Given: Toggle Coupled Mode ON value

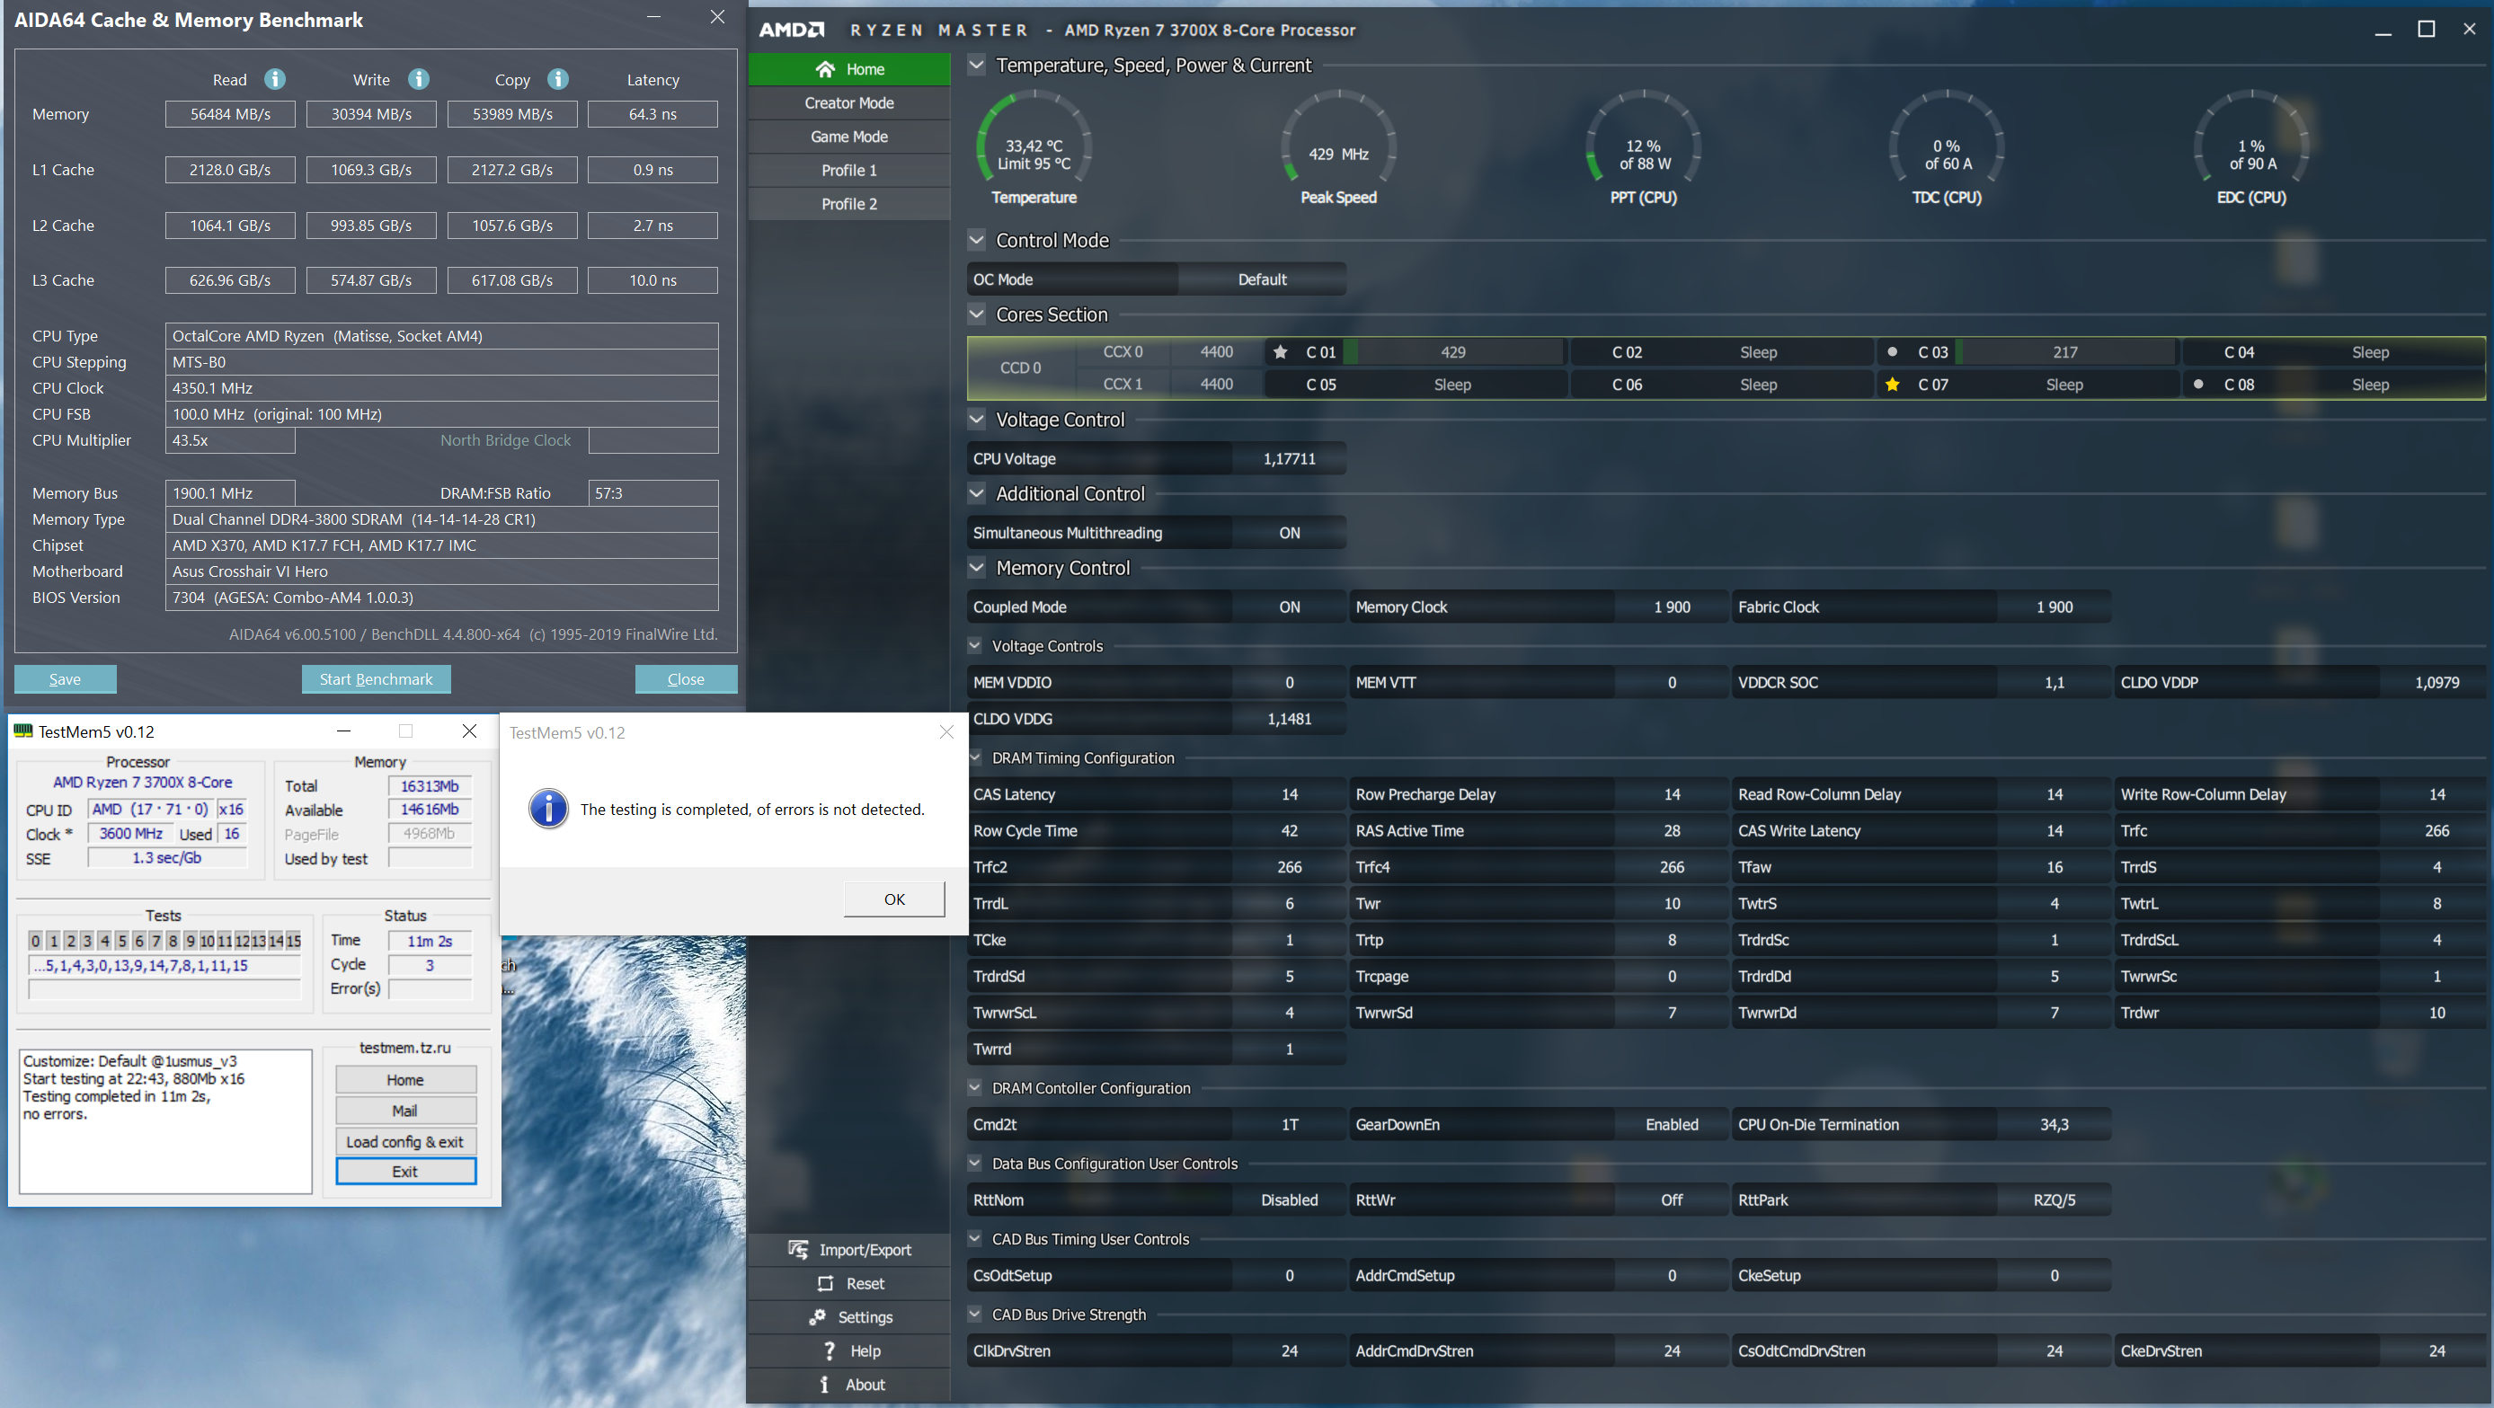Looking at the screenshot, I should (x=1289, y=607).
